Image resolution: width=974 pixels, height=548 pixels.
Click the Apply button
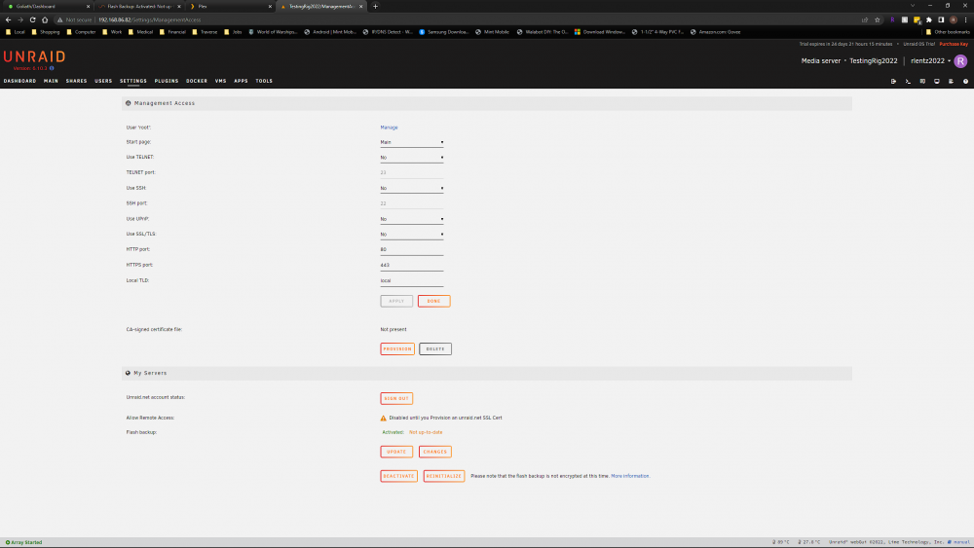396,301
